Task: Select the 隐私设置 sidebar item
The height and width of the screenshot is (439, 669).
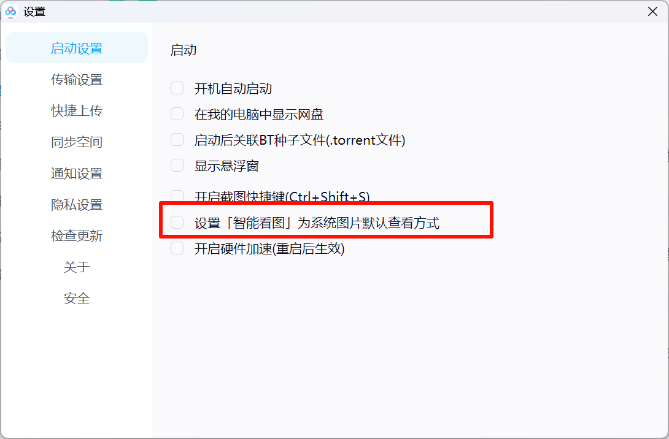Action: click(x=77, y=204)
